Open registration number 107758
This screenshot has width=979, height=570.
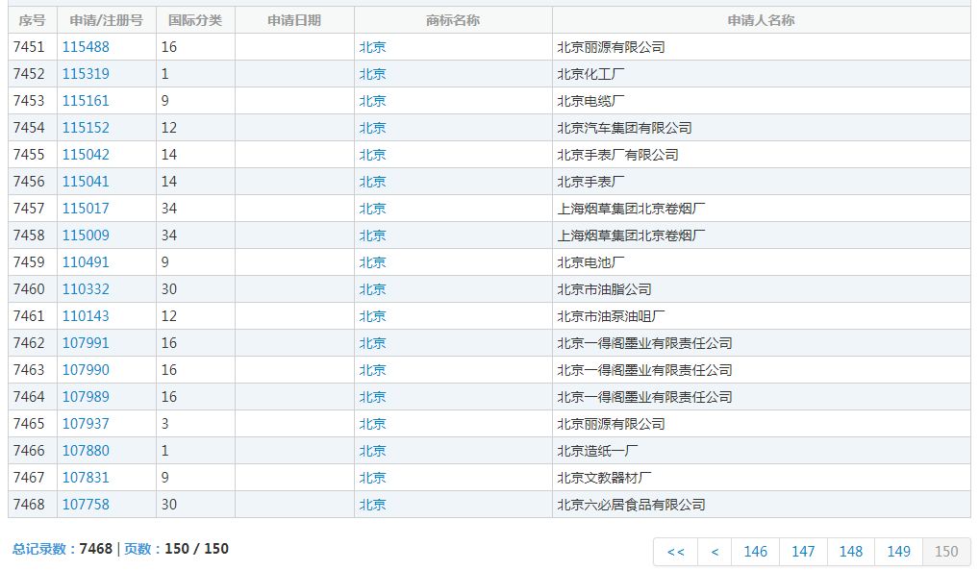tap(86, 504)
